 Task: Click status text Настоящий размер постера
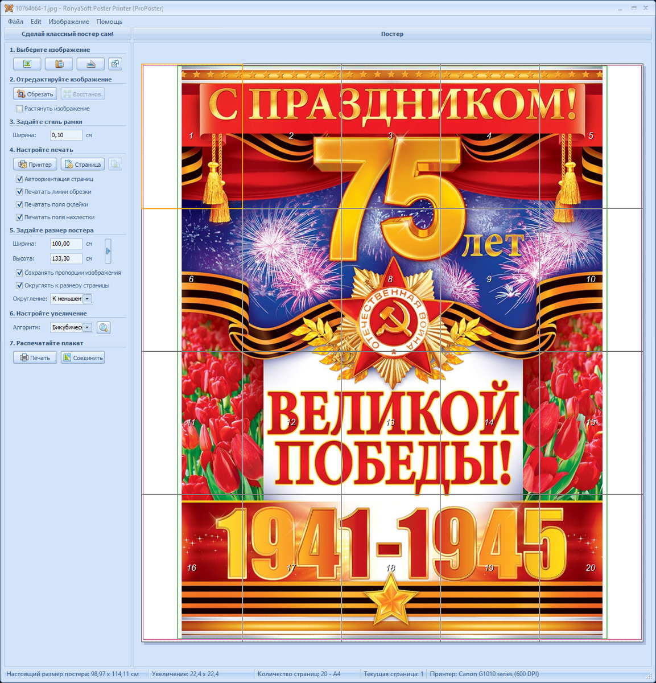(72, 674)
